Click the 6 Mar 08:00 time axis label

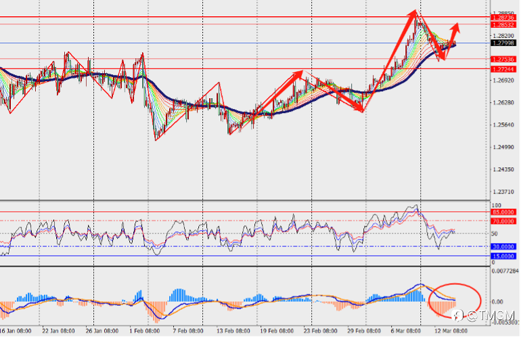point(406,331)
